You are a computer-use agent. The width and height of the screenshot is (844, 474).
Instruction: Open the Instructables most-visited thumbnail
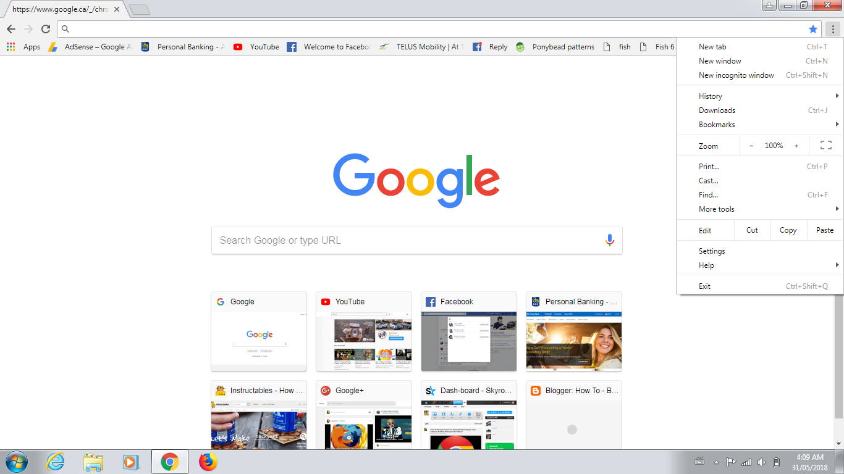click(259, 415)
